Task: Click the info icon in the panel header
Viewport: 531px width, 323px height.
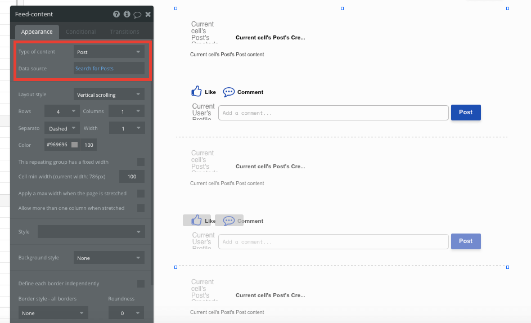Action: pos(127,14)
